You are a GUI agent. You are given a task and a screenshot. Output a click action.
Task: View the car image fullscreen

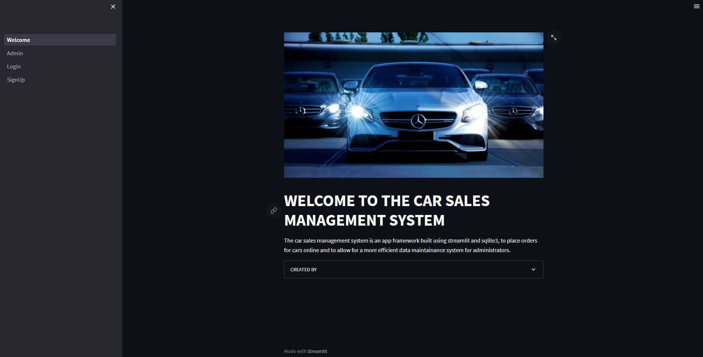tap(553, 38)
